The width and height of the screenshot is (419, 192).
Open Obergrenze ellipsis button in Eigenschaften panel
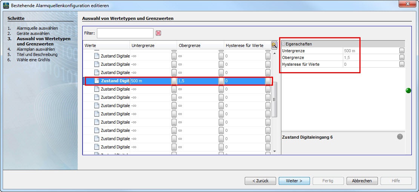coord(402,57)
